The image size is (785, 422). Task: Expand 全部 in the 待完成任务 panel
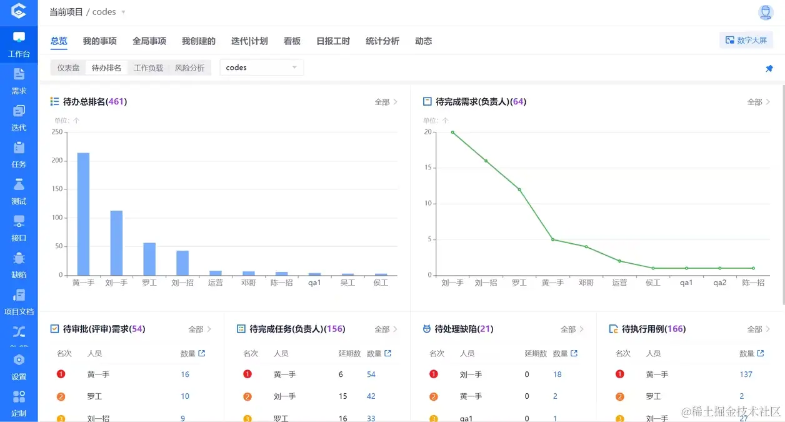click(x=386, y=329)
